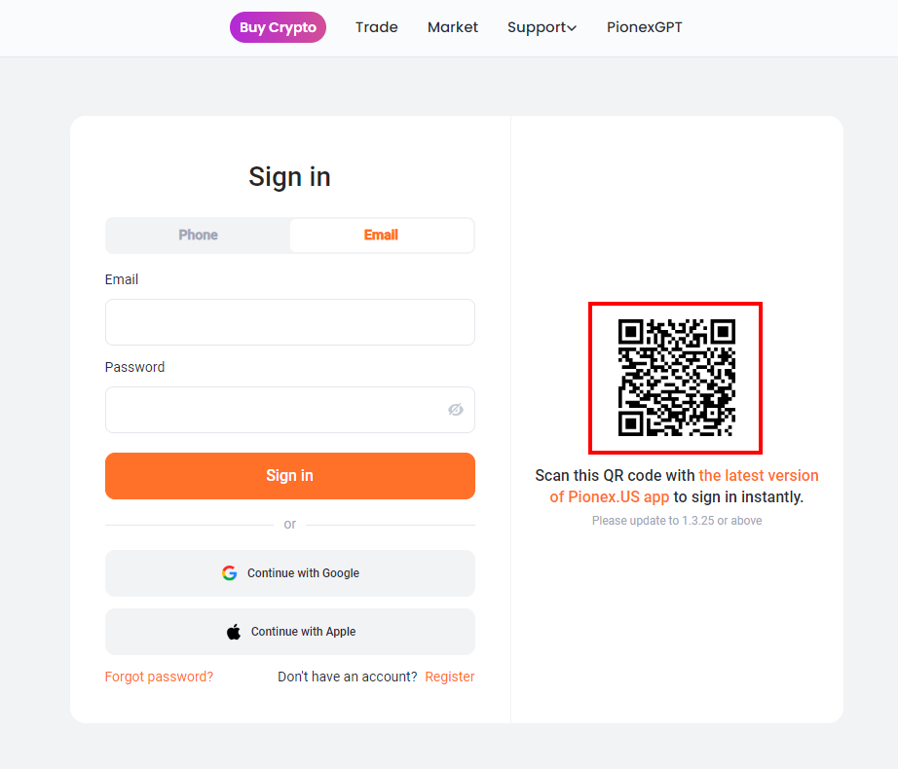Toggle password visibility with the eye icon
The width and height of the screenshot is (898, 769).
(x=455, y=409)
